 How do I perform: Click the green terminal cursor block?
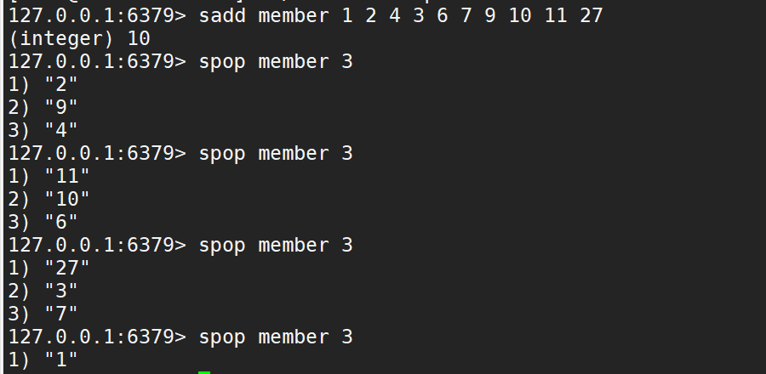point(204,372)
